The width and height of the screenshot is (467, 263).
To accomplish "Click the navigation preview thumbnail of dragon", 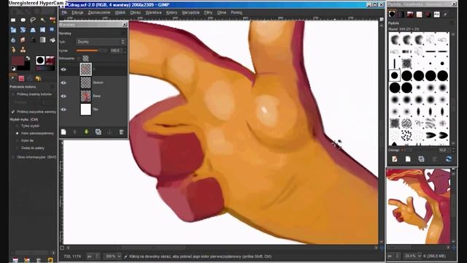I will point(418,206).
